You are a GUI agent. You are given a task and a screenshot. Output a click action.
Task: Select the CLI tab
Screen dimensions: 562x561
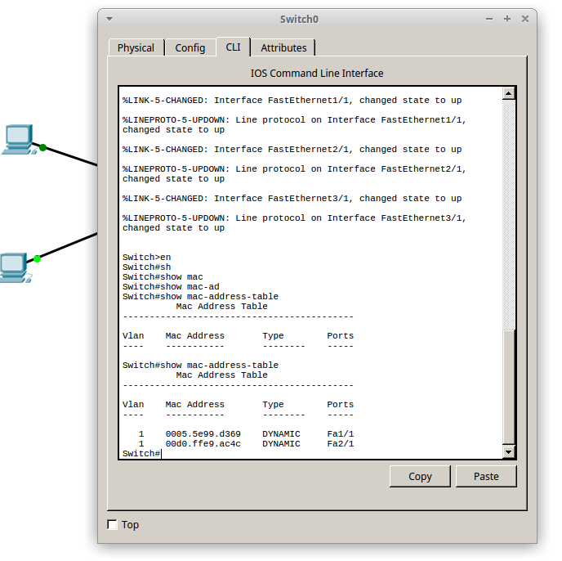click(234, 47)
